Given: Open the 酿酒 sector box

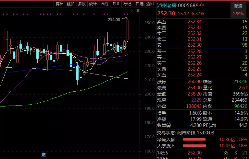Looking at the screenshot, I should tap(238, 10).
